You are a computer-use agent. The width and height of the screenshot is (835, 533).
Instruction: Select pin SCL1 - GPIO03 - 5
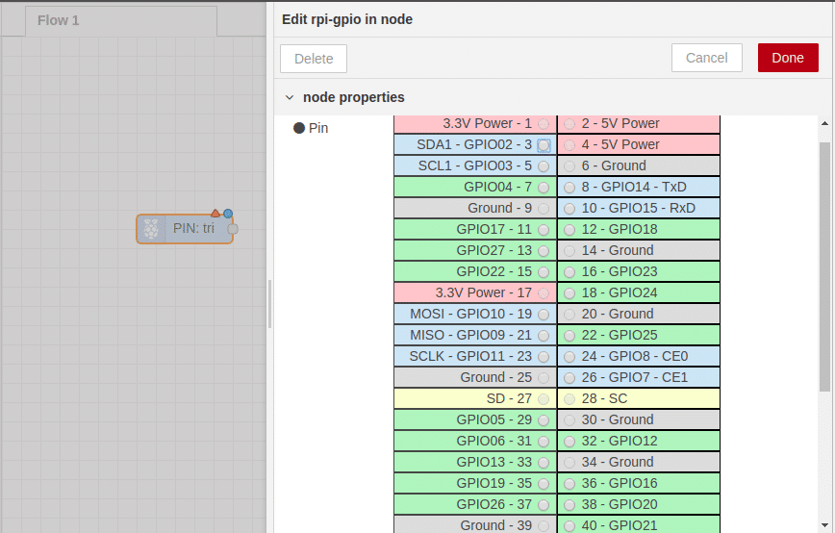pos(544,166)
